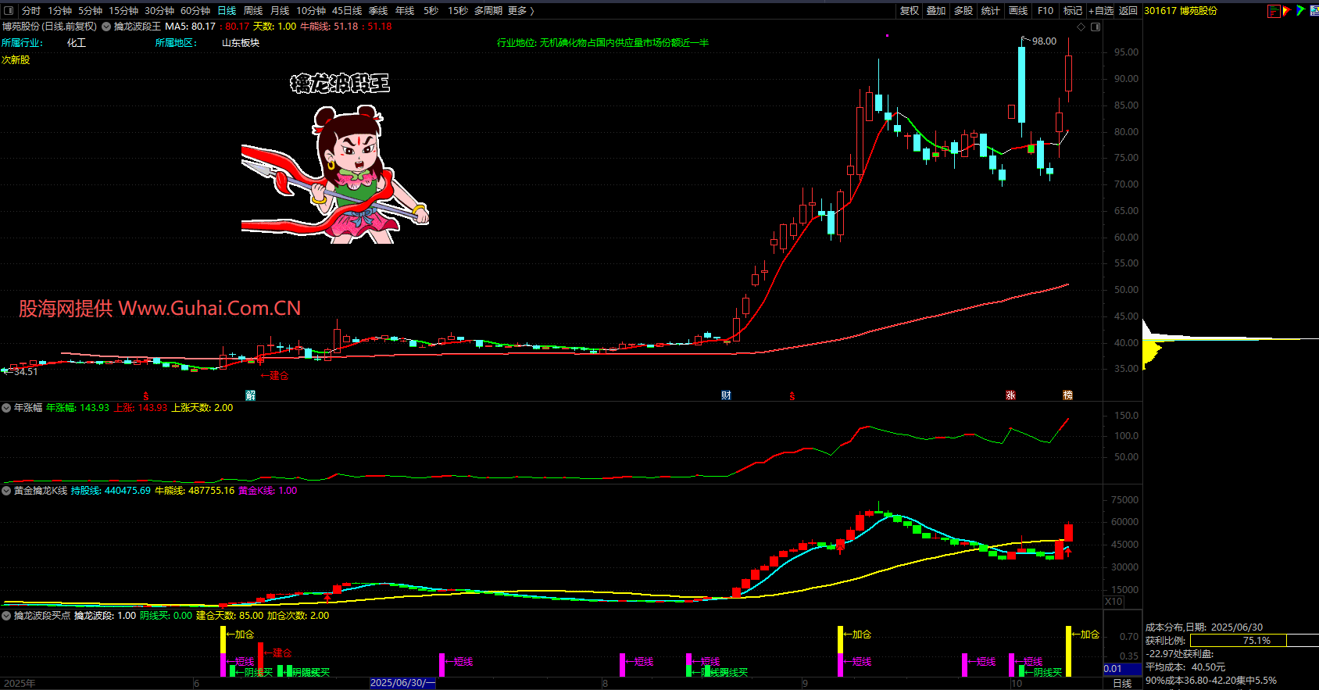Click the diamond icon above the chart
The height and width of the screenshot is (690, 1319).
pyautogui.click(x=1081, y=27)
